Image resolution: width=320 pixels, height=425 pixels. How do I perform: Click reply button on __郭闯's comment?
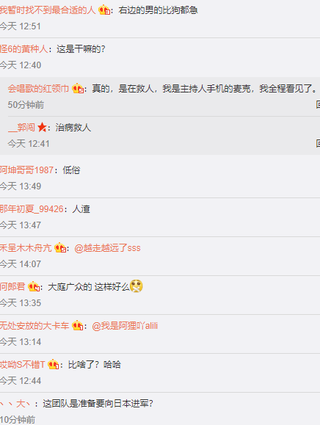click(x=318, y=143)
